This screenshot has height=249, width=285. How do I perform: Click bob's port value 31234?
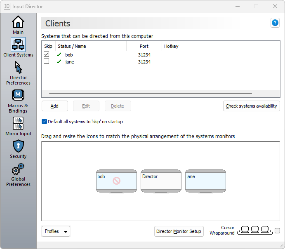[x=144, y=55]
